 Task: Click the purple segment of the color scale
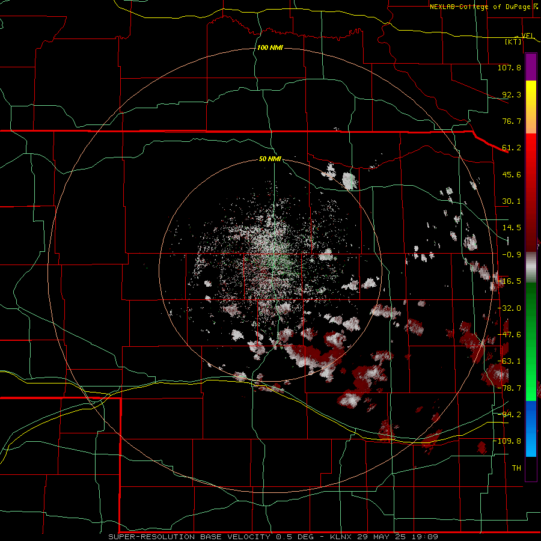531,67
